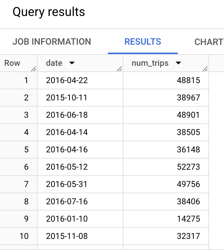Select the date cell 2015-11-08
Screen dimensions: 224x250
click(x=67, y=236)
